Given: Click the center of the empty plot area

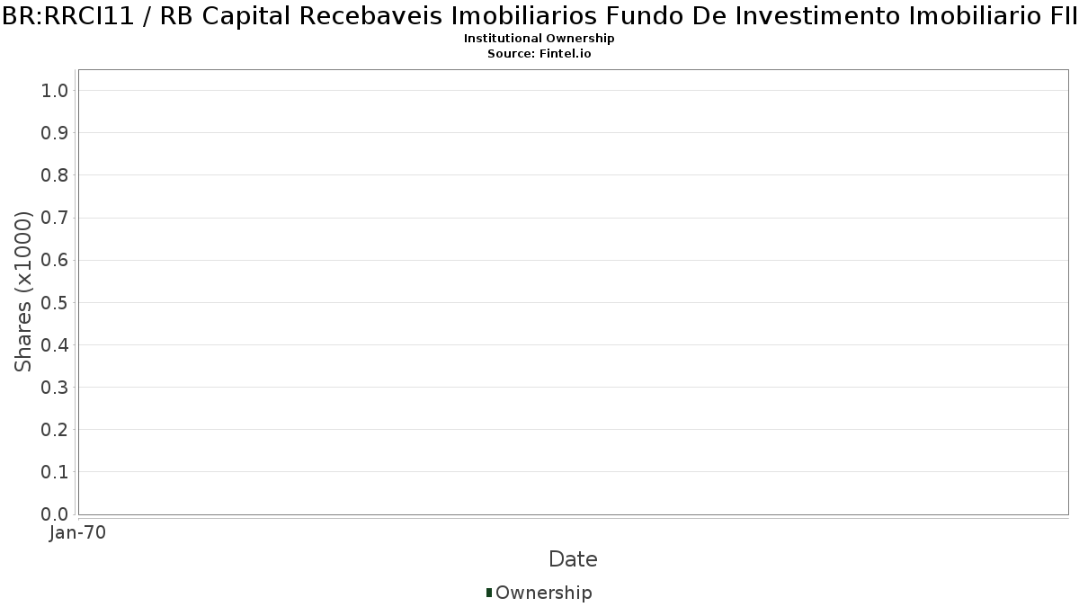Looking at the screenshot, I should coord(573,292).
